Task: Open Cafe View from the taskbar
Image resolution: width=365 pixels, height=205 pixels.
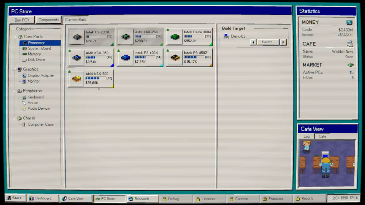Action: click(76, 198)
